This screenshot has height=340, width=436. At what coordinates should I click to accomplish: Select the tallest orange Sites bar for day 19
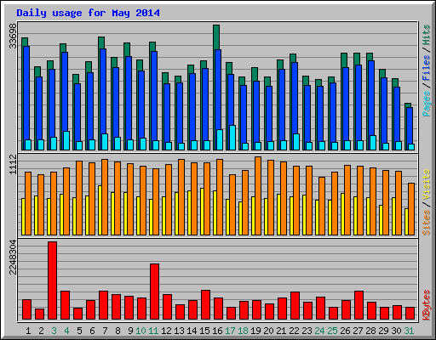click(x=258, y=195)
